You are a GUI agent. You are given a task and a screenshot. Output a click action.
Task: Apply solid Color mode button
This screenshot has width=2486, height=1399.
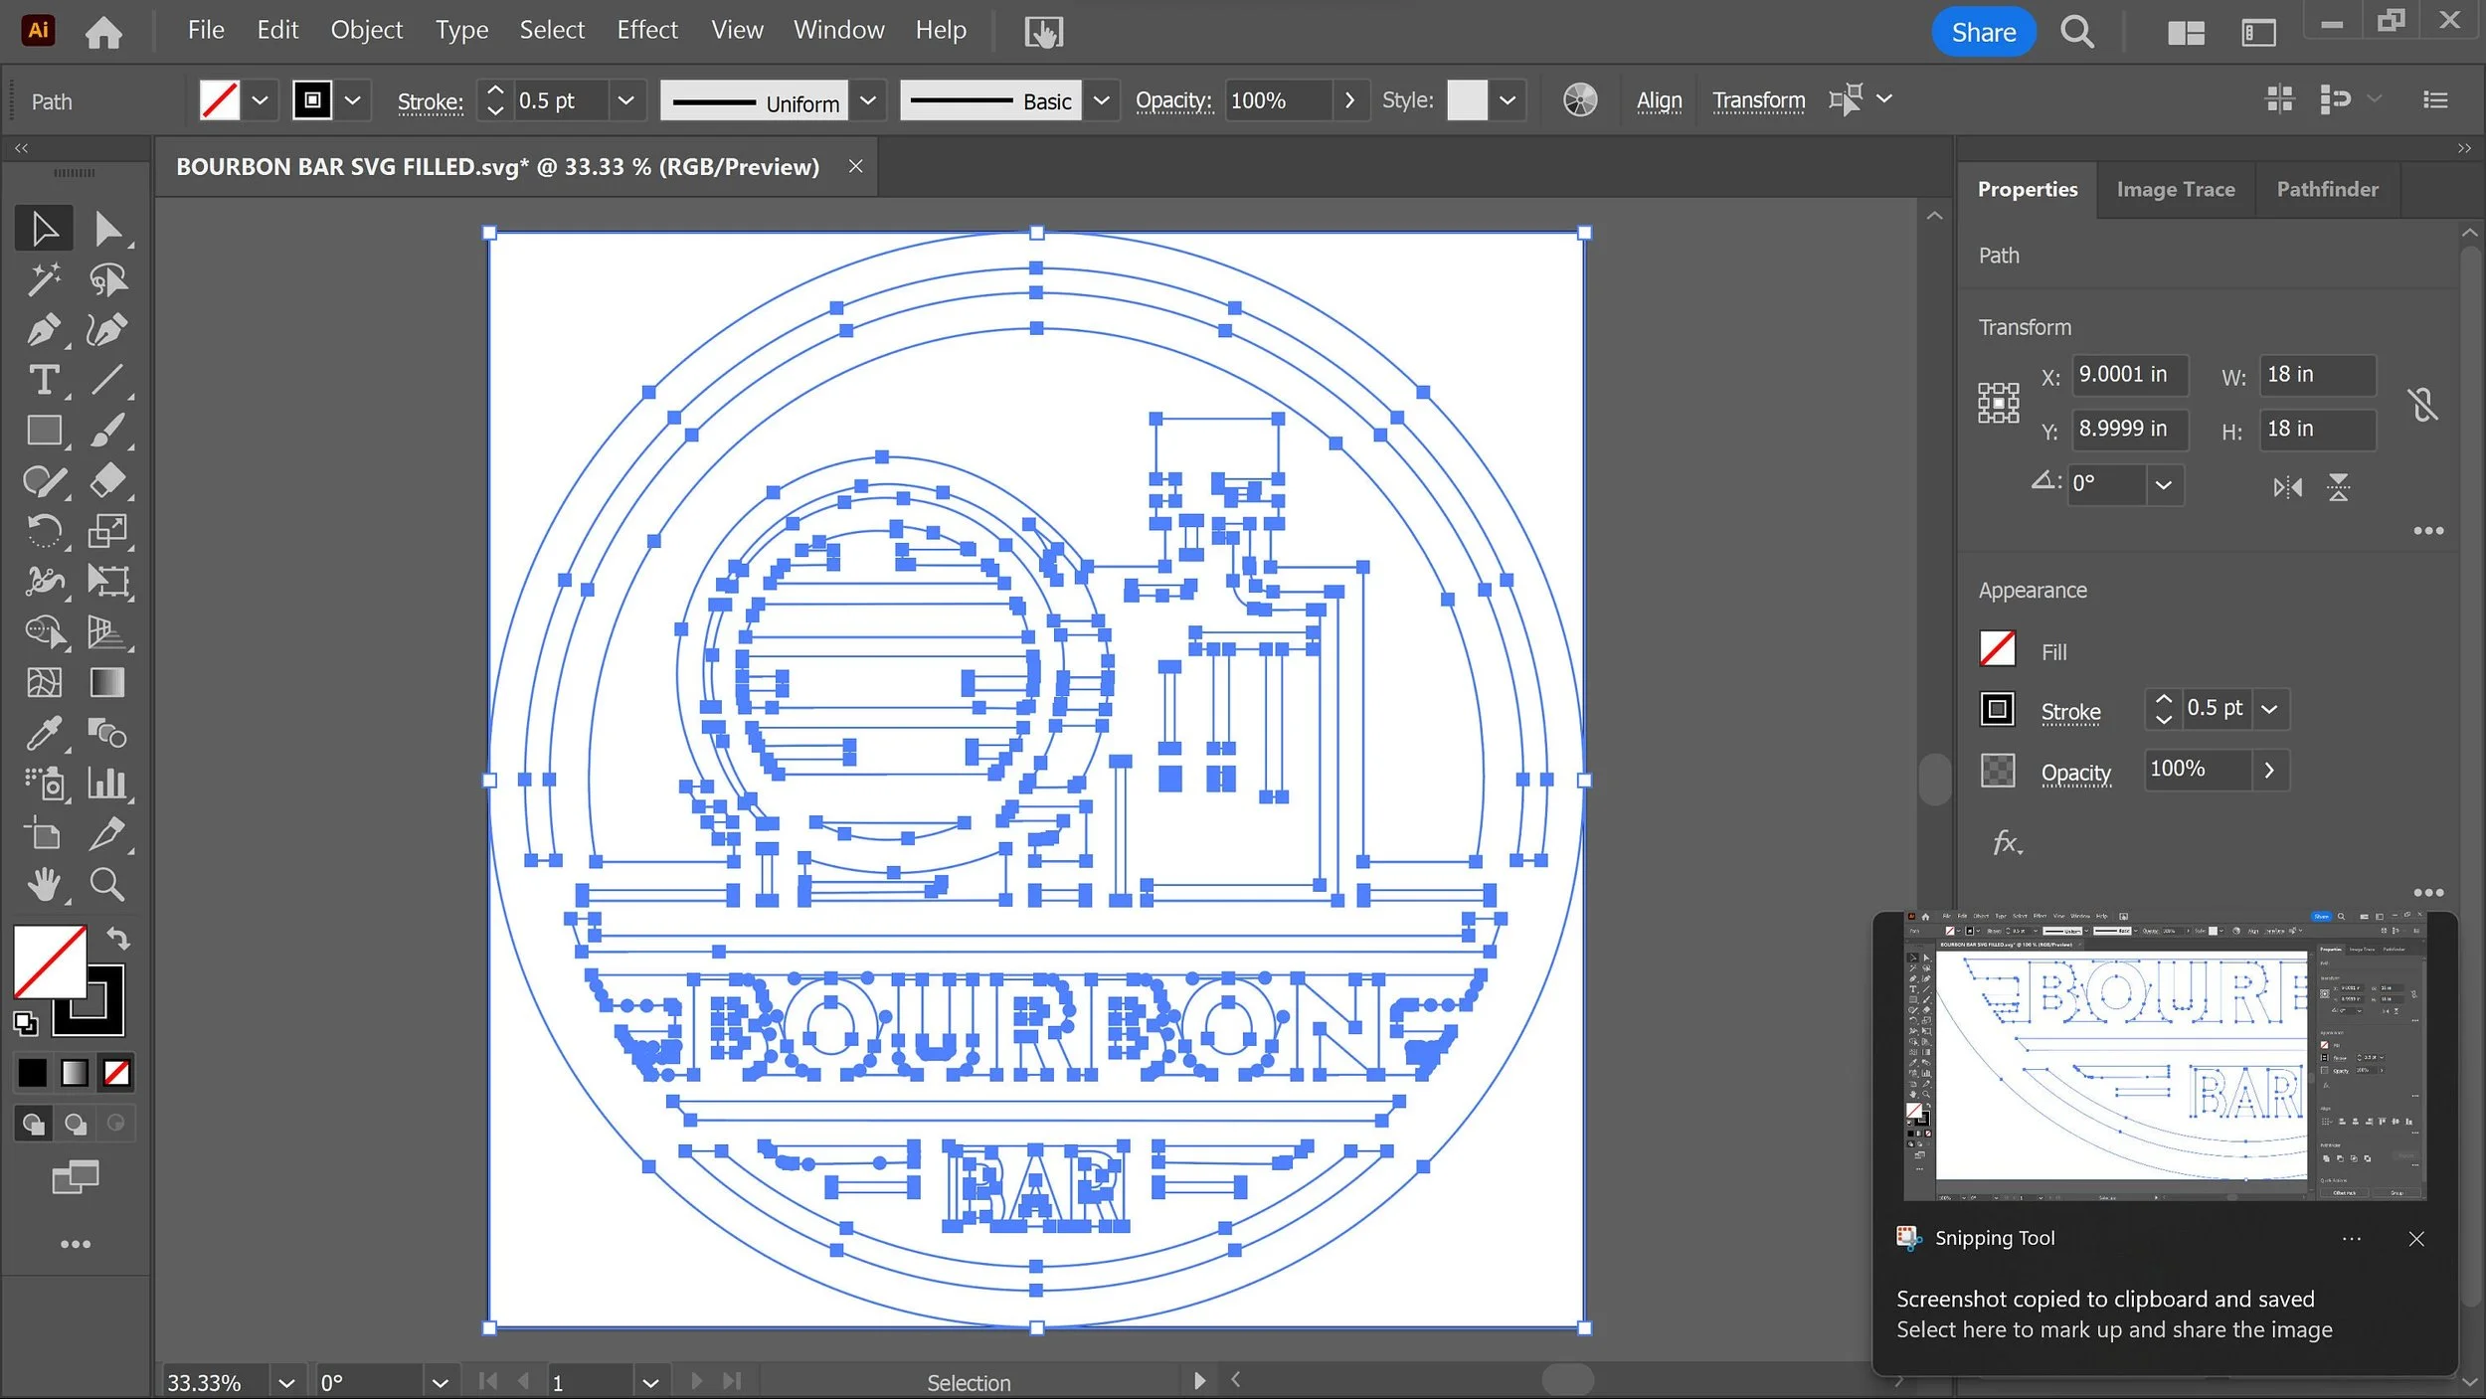32,1073
